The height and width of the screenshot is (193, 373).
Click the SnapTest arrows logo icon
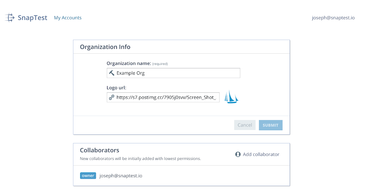pos(10,18)
